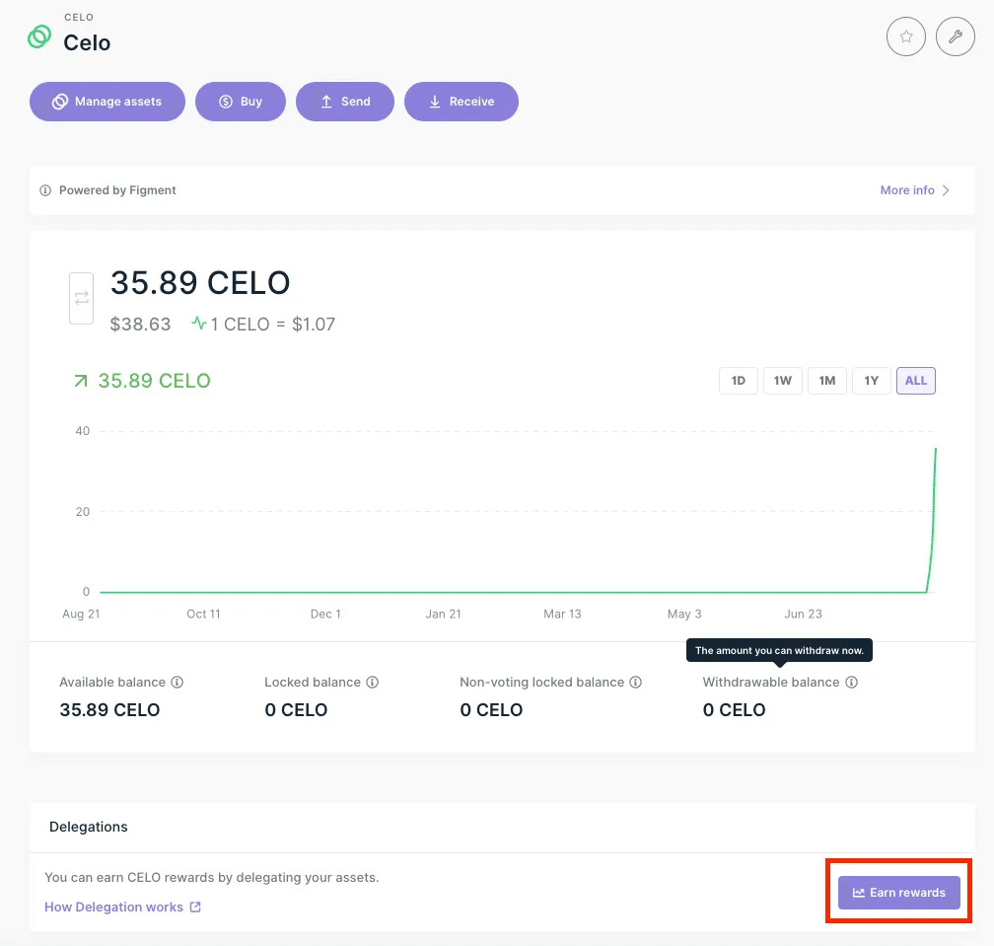
Task: Switch chart to 1D view
Action: pos(738,380)
